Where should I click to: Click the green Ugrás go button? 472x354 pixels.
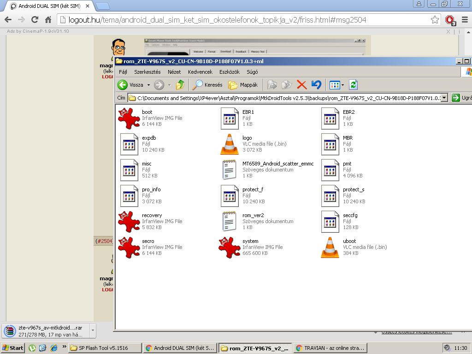(456, 98)
